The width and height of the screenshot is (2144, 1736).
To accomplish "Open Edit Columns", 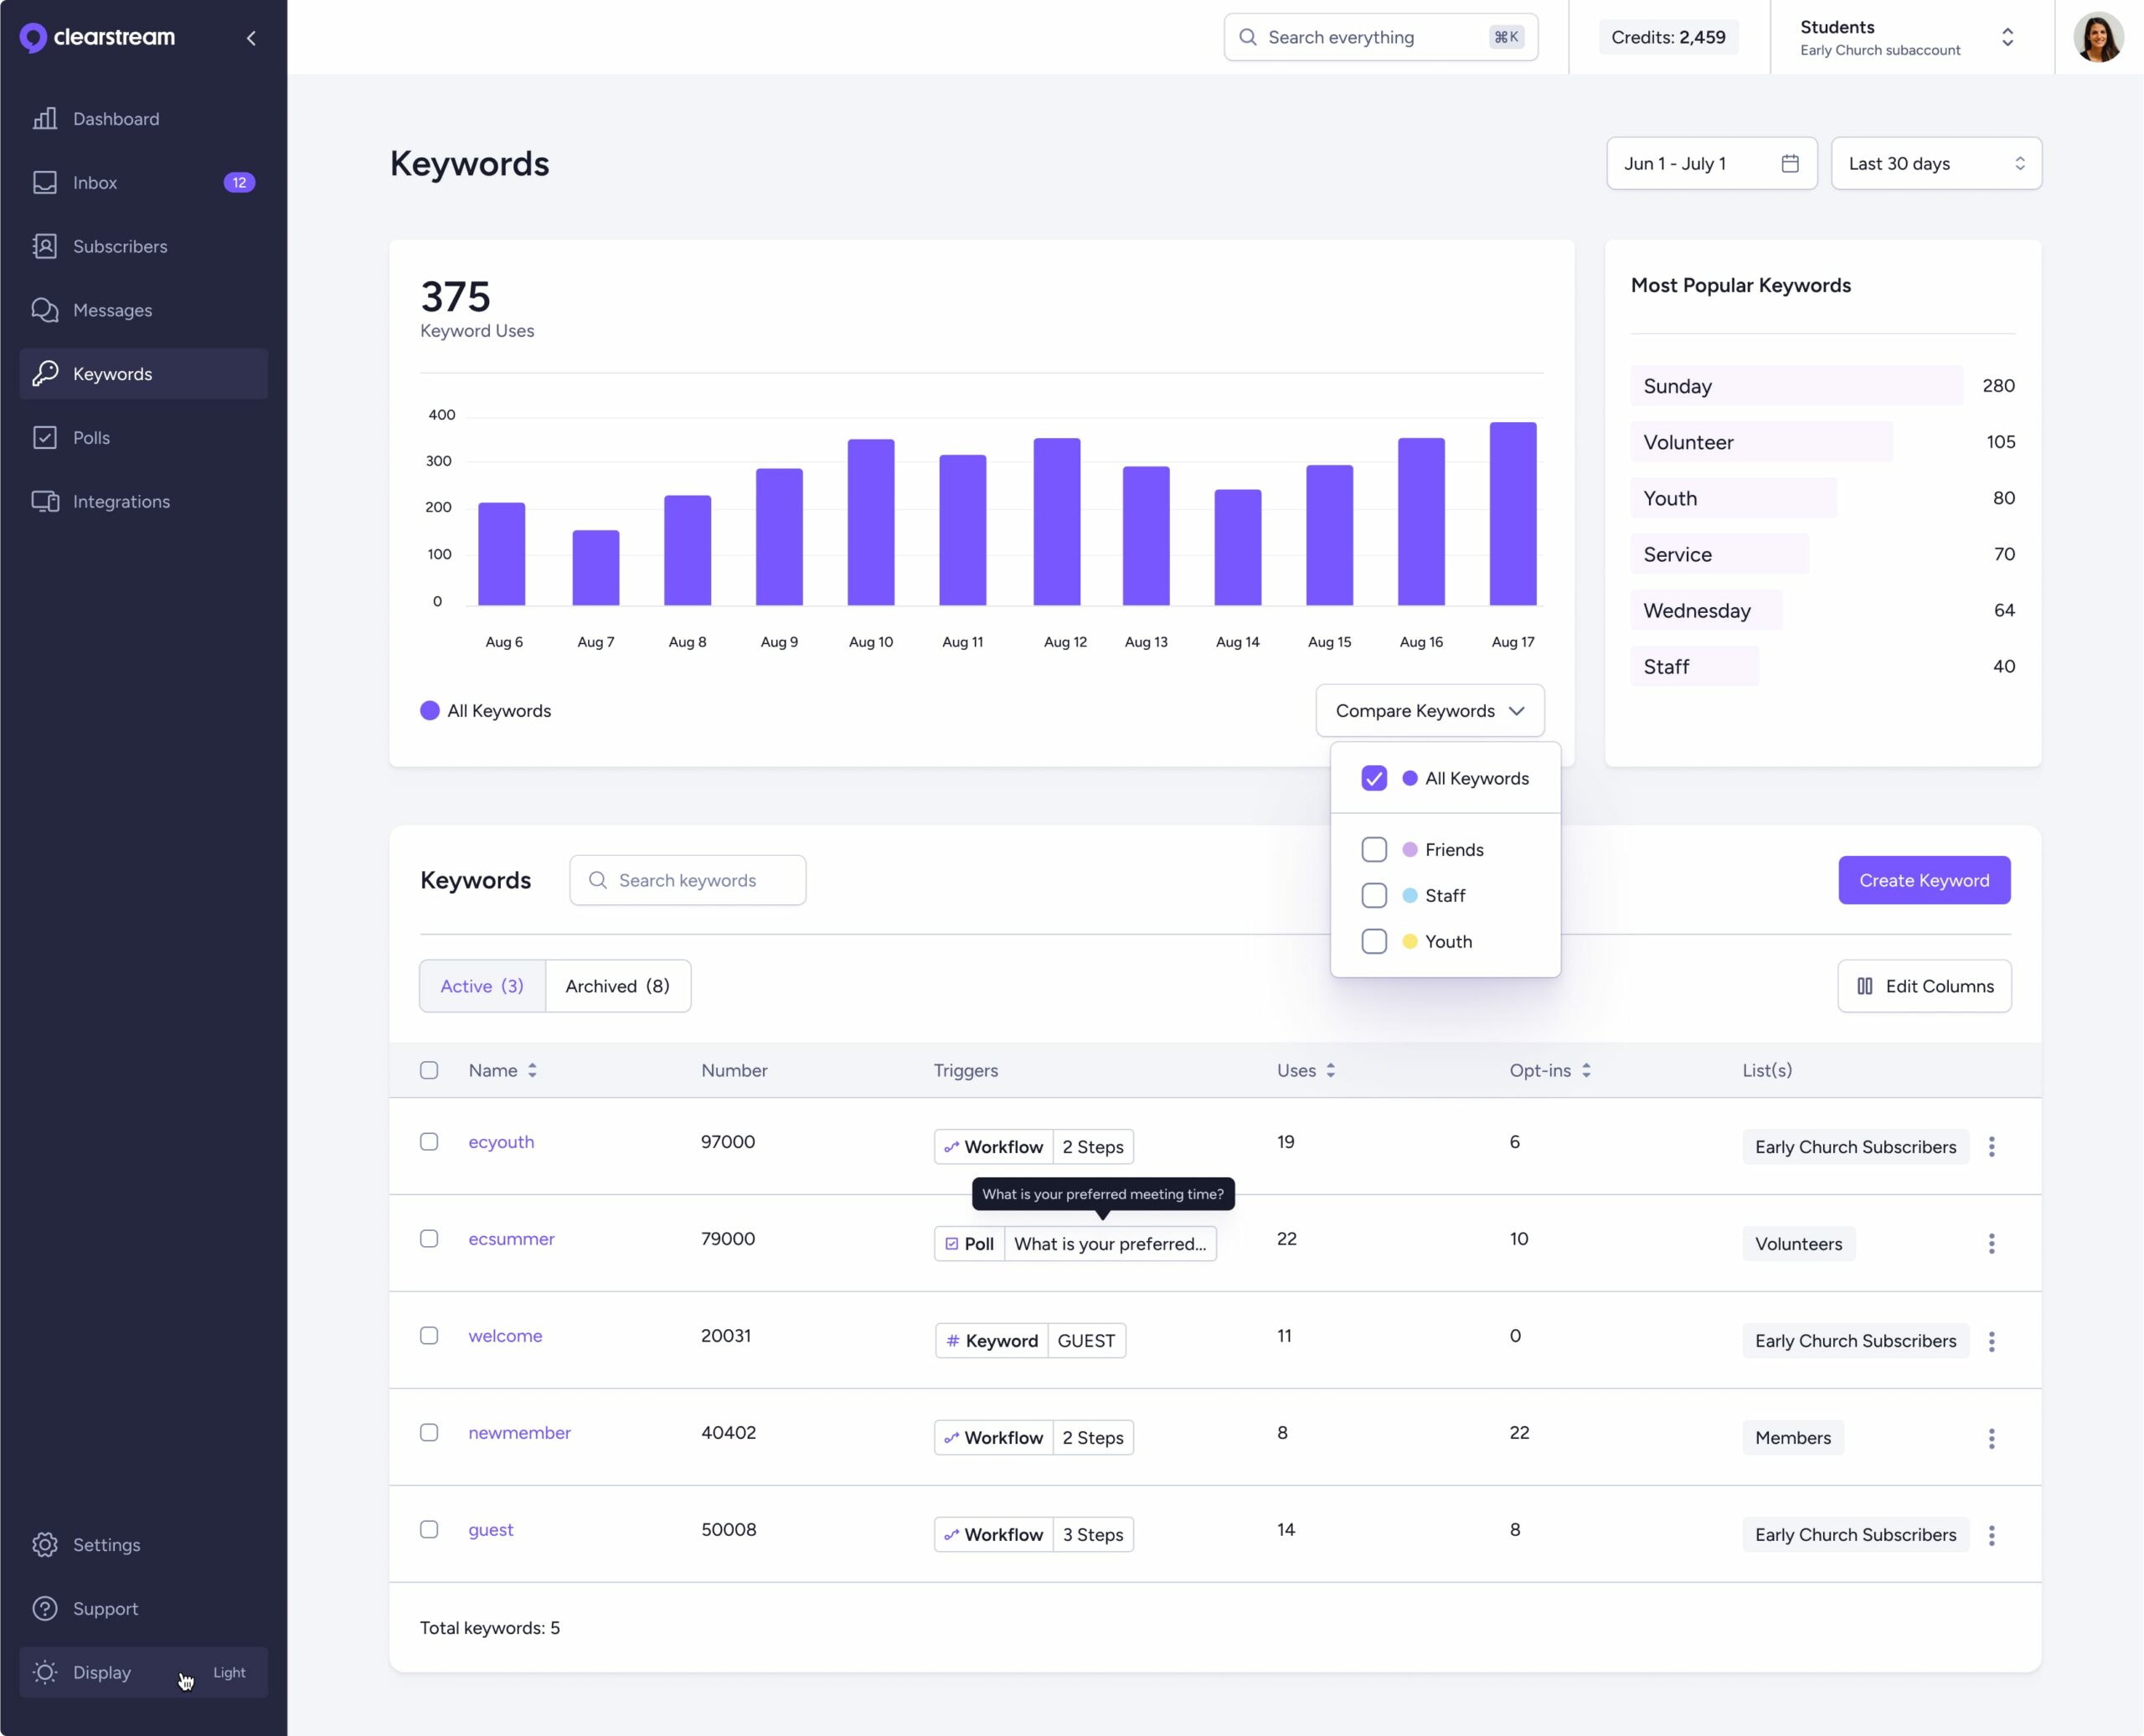I will point(1924,986).
